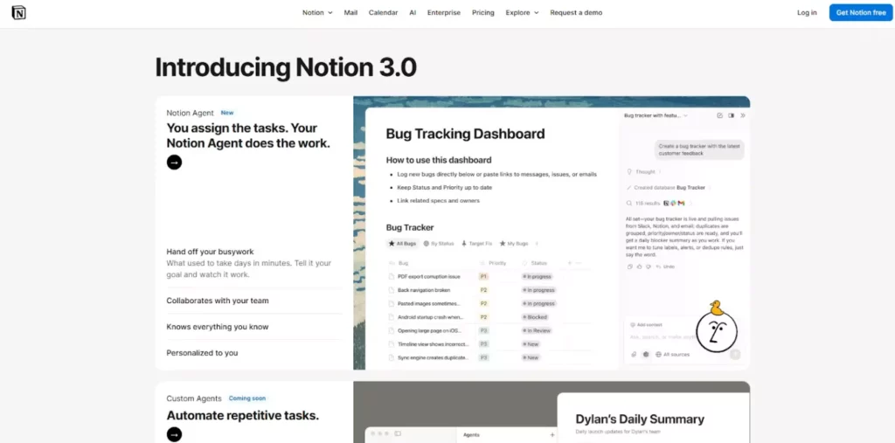Click the thumbs up icon
Viewport: 895px width, 443px height.
pyautogui.click(x=639, y=266)
